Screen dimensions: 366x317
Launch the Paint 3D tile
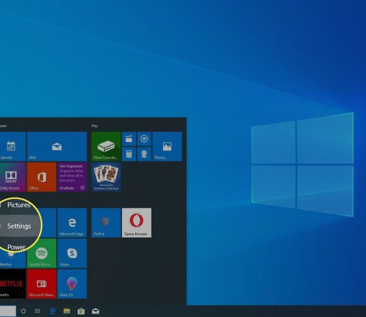[72, 284]
